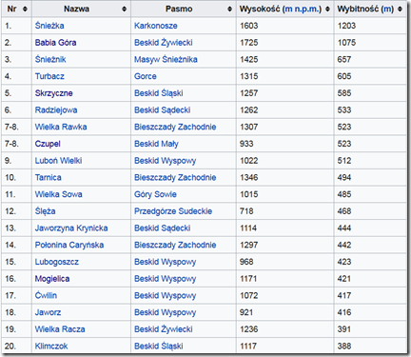
Task: Sort by Wysokość column arrows
Action: point(327,10)
